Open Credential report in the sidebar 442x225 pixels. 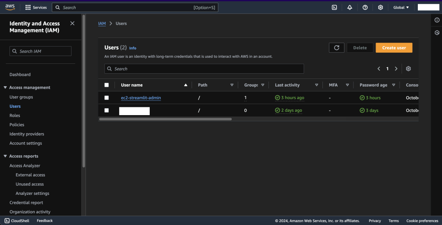tap(26, 203)
